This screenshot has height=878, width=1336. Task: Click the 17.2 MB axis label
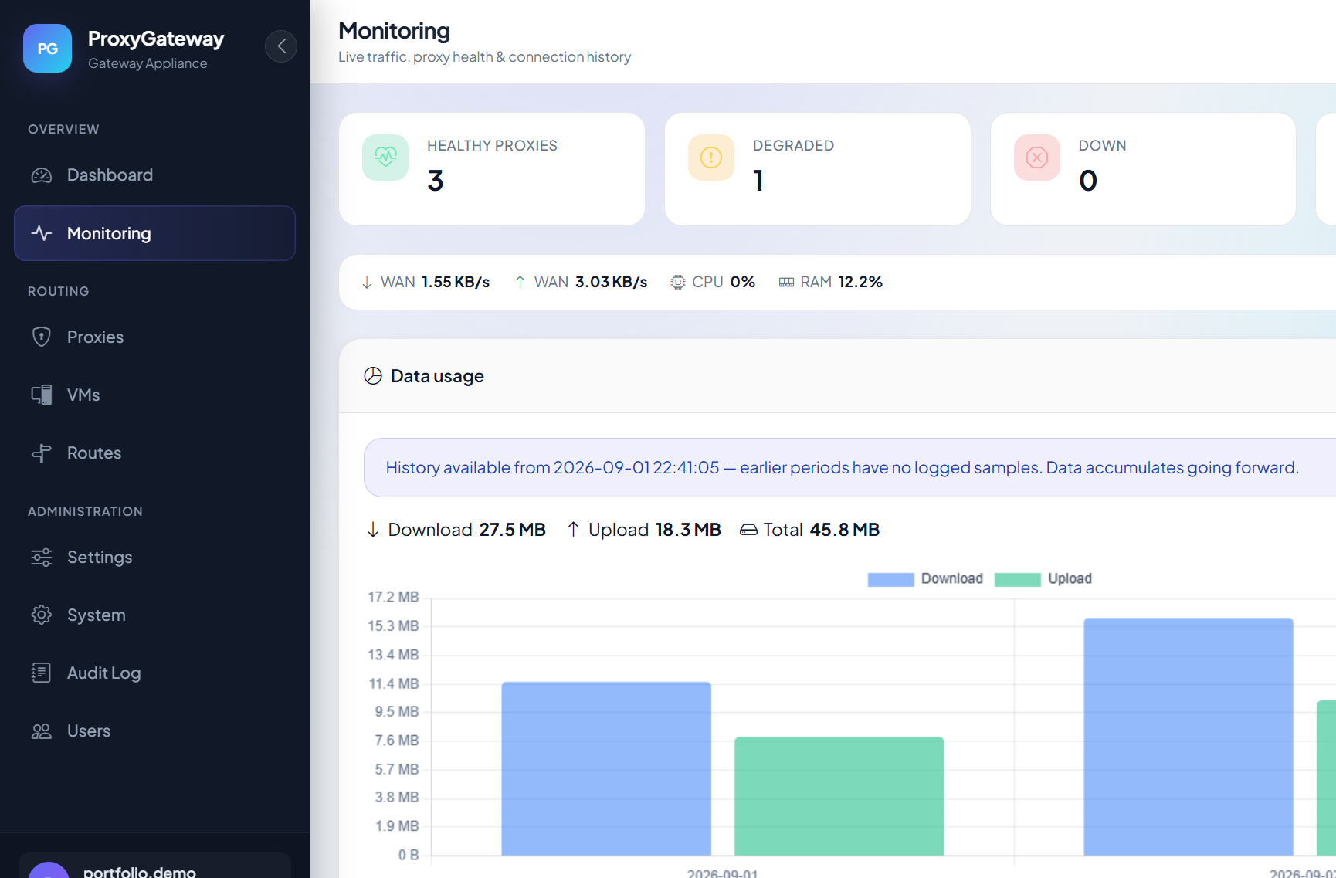(393, 597)
